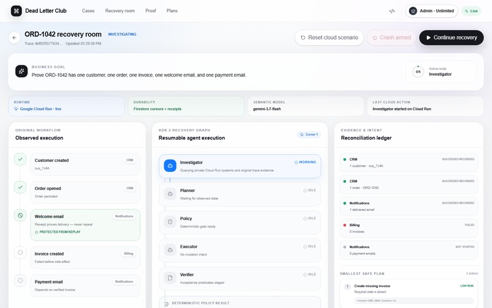This screenshot has height=308, width=492.
Task: Click the WORKING status on Investigator
Action: click(305, 162)
